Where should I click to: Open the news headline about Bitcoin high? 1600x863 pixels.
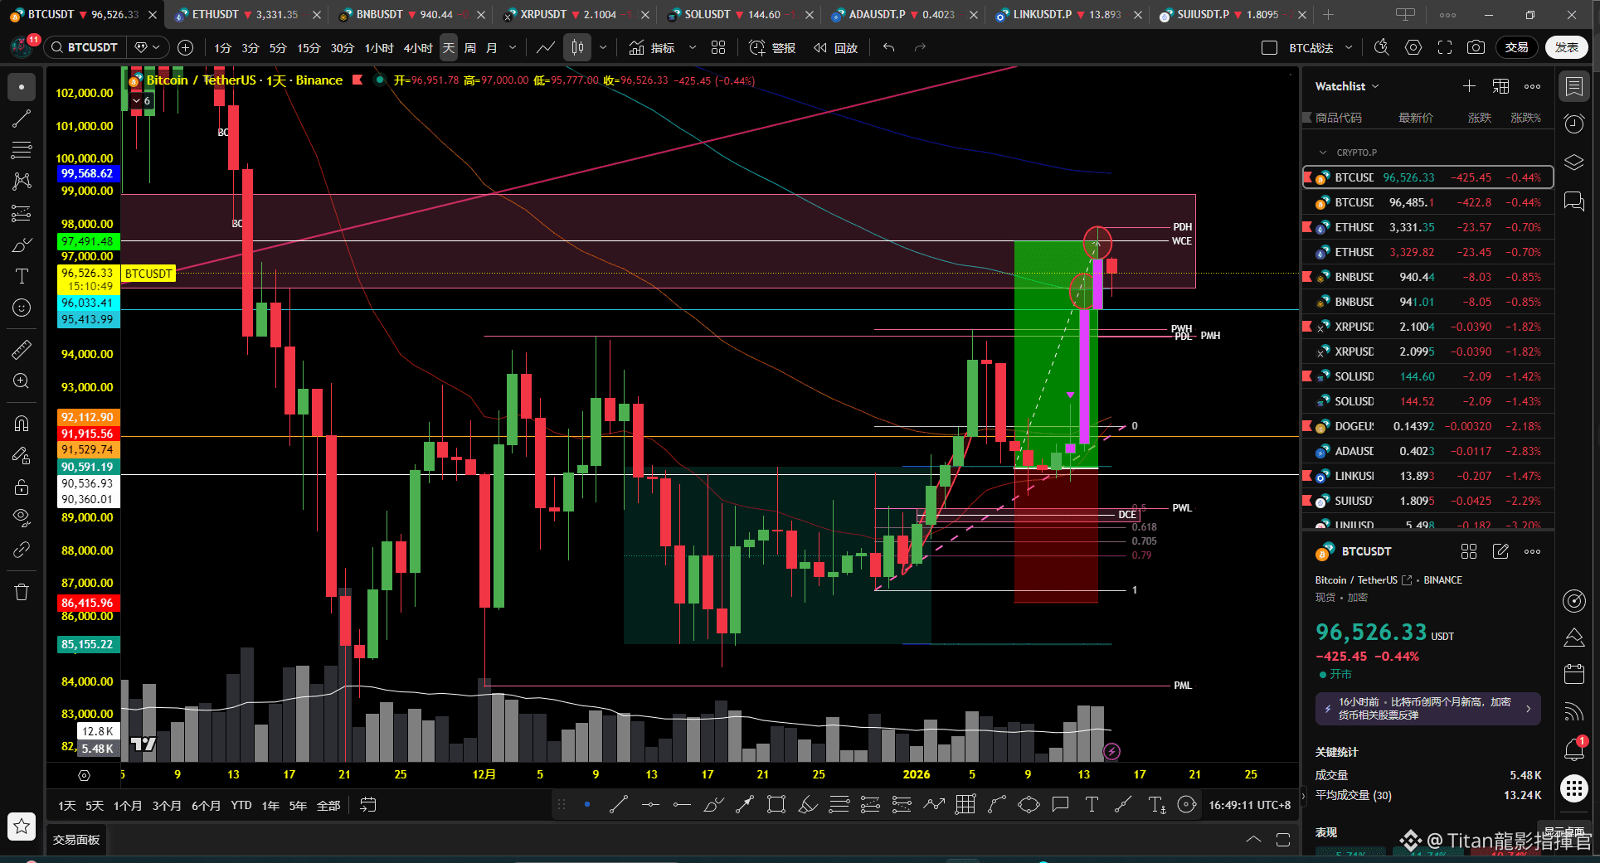1427,709
